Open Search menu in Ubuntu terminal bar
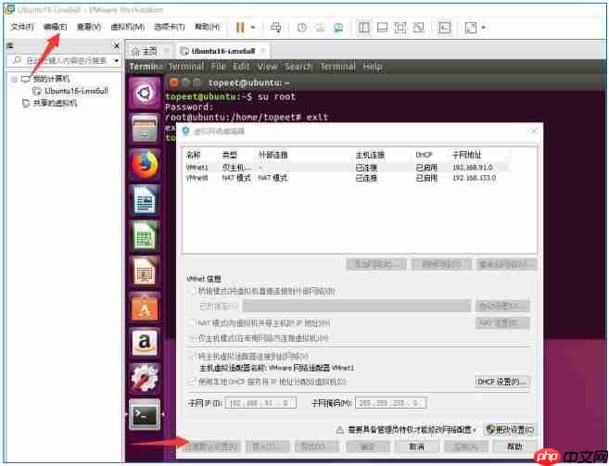The width and height of the screenshot is (609, 466). click(x=298, y=67)
